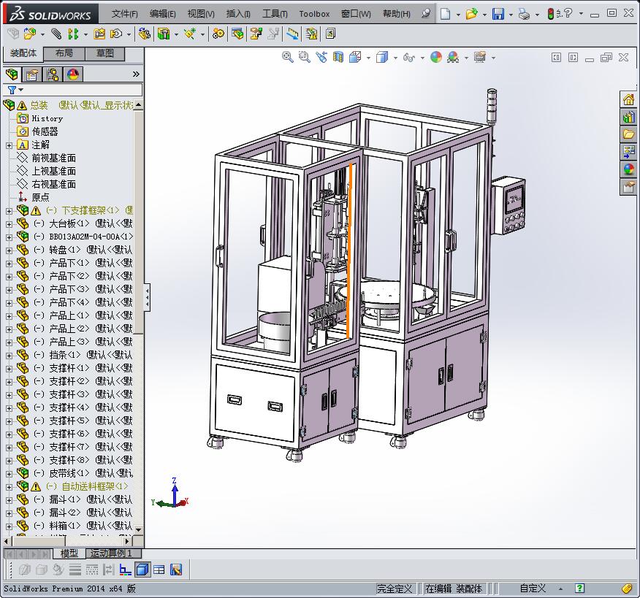Click the SolidWorks Resources home icon
640x598 pixels.
(x=628, y=99)
